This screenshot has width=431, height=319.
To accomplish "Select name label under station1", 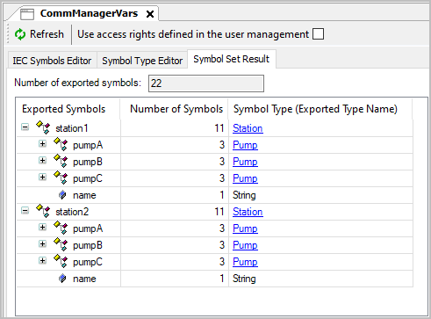I will tap(84, 195).
